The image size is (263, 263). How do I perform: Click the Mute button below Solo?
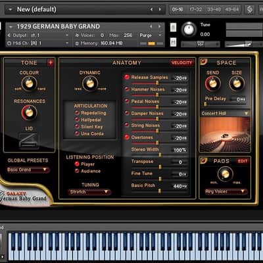tap(173, 42)
